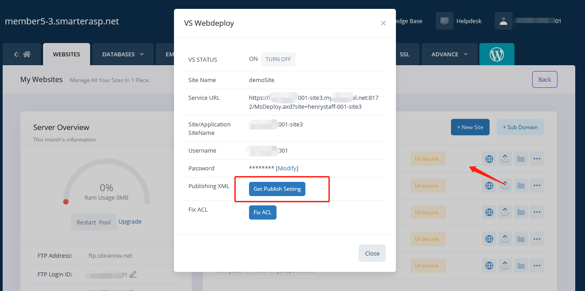Click the Unsecure badge in the first site row
This screenshot has width=585, height=291.
click(x=428, y=159)
